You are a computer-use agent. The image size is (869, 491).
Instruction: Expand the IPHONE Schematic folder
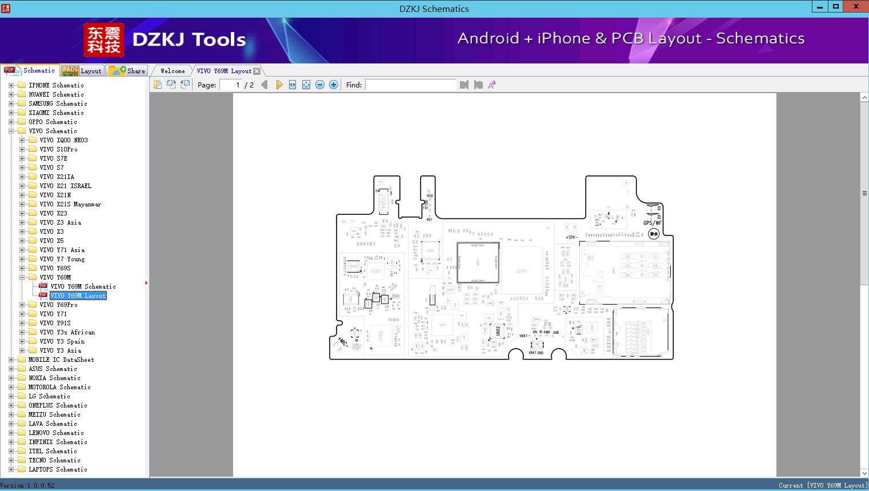pos(11,85)
